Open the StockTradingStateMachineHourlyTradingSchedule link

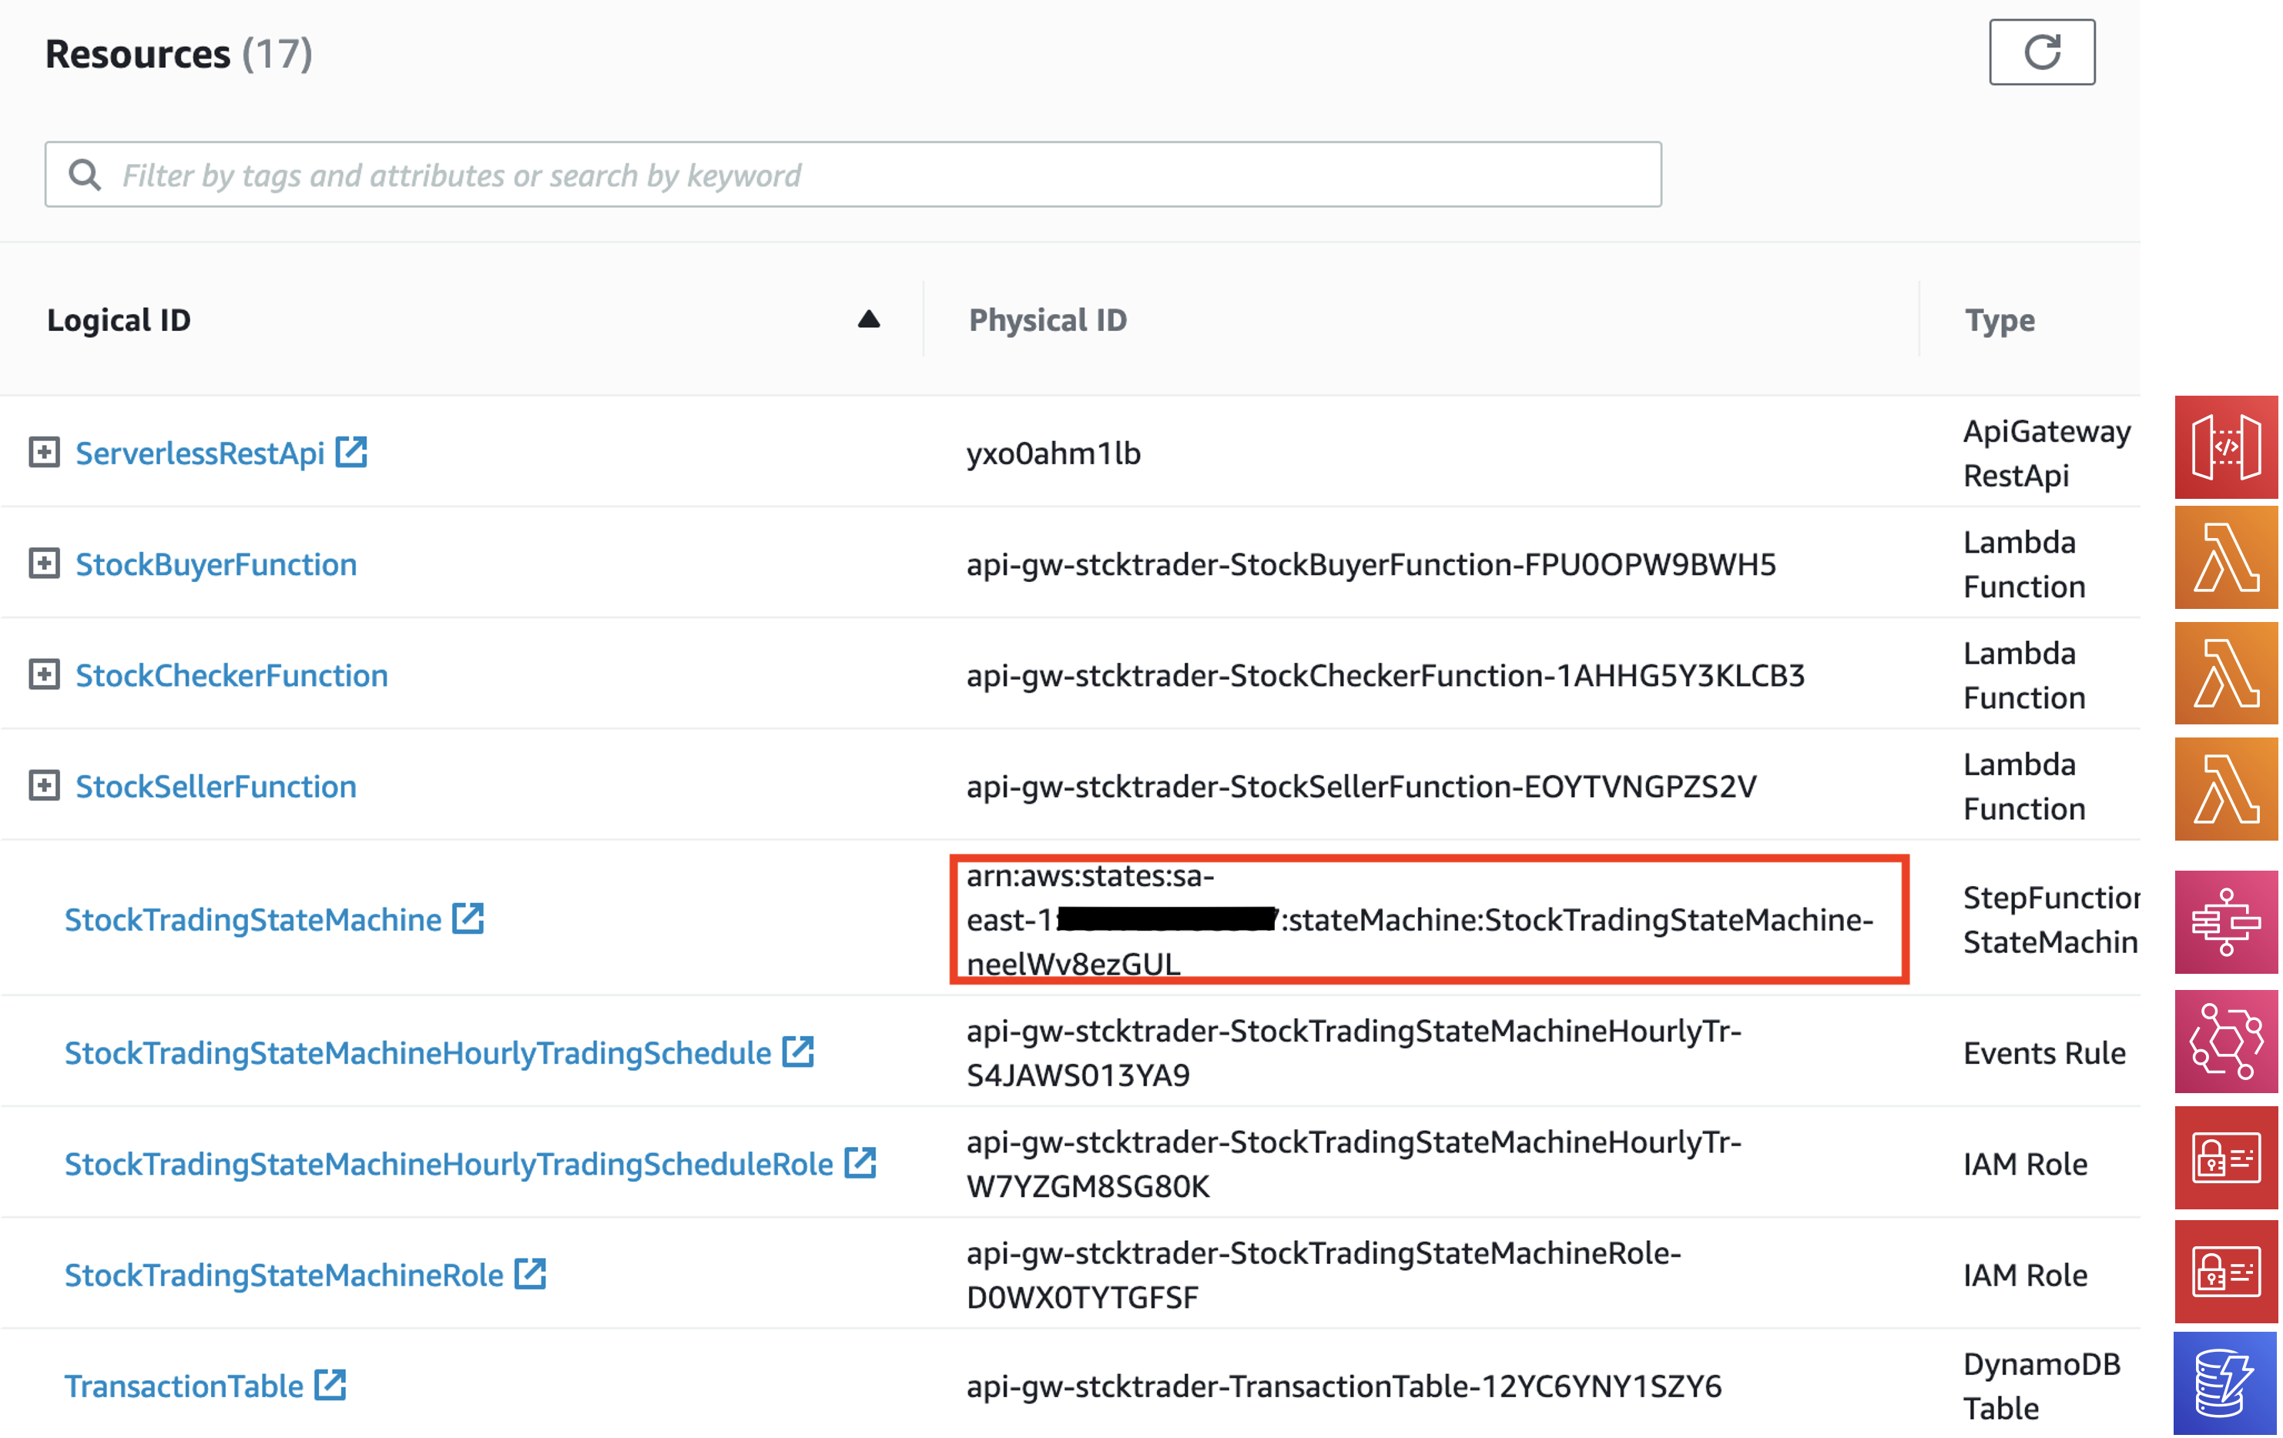pyautogui.click(x=417, y=1052)
